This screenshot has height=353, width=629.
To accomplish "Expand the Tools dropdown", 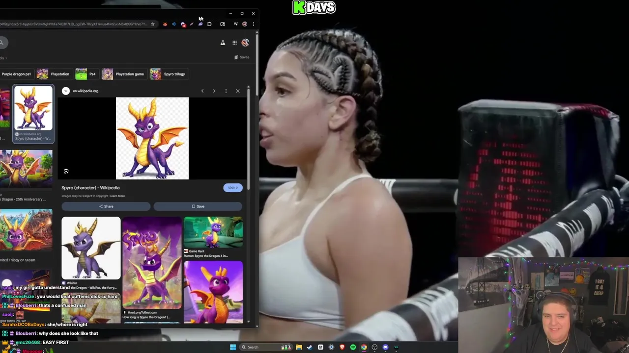I will coord(3,58).
